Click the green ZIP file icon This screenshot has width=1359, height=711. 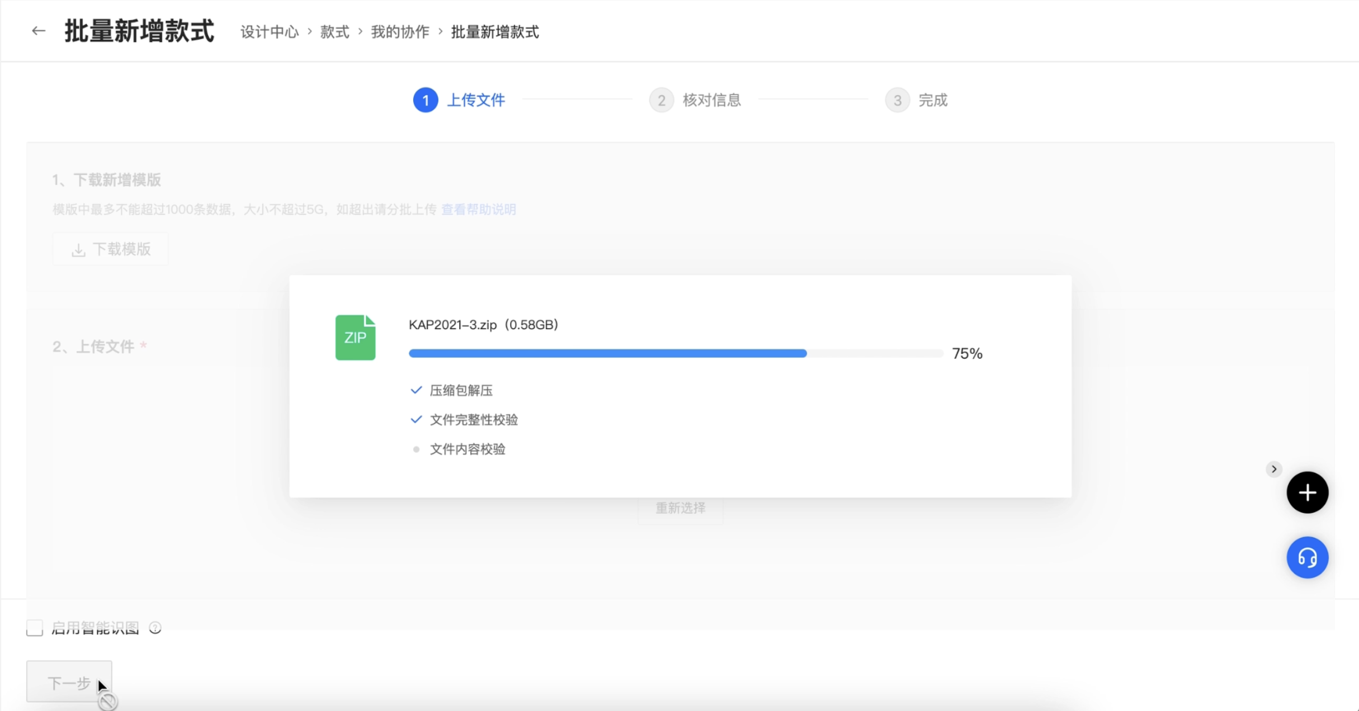355,338
